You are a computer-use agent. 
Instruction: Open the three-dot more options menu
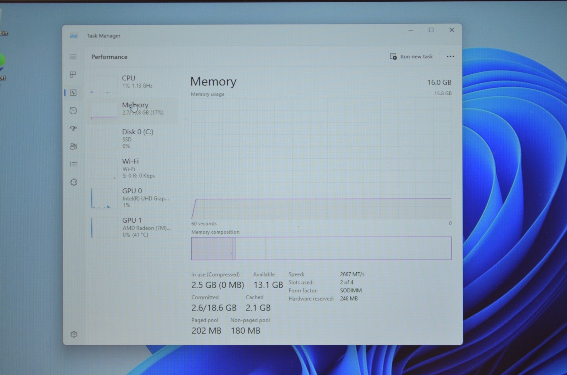[450, 56]
